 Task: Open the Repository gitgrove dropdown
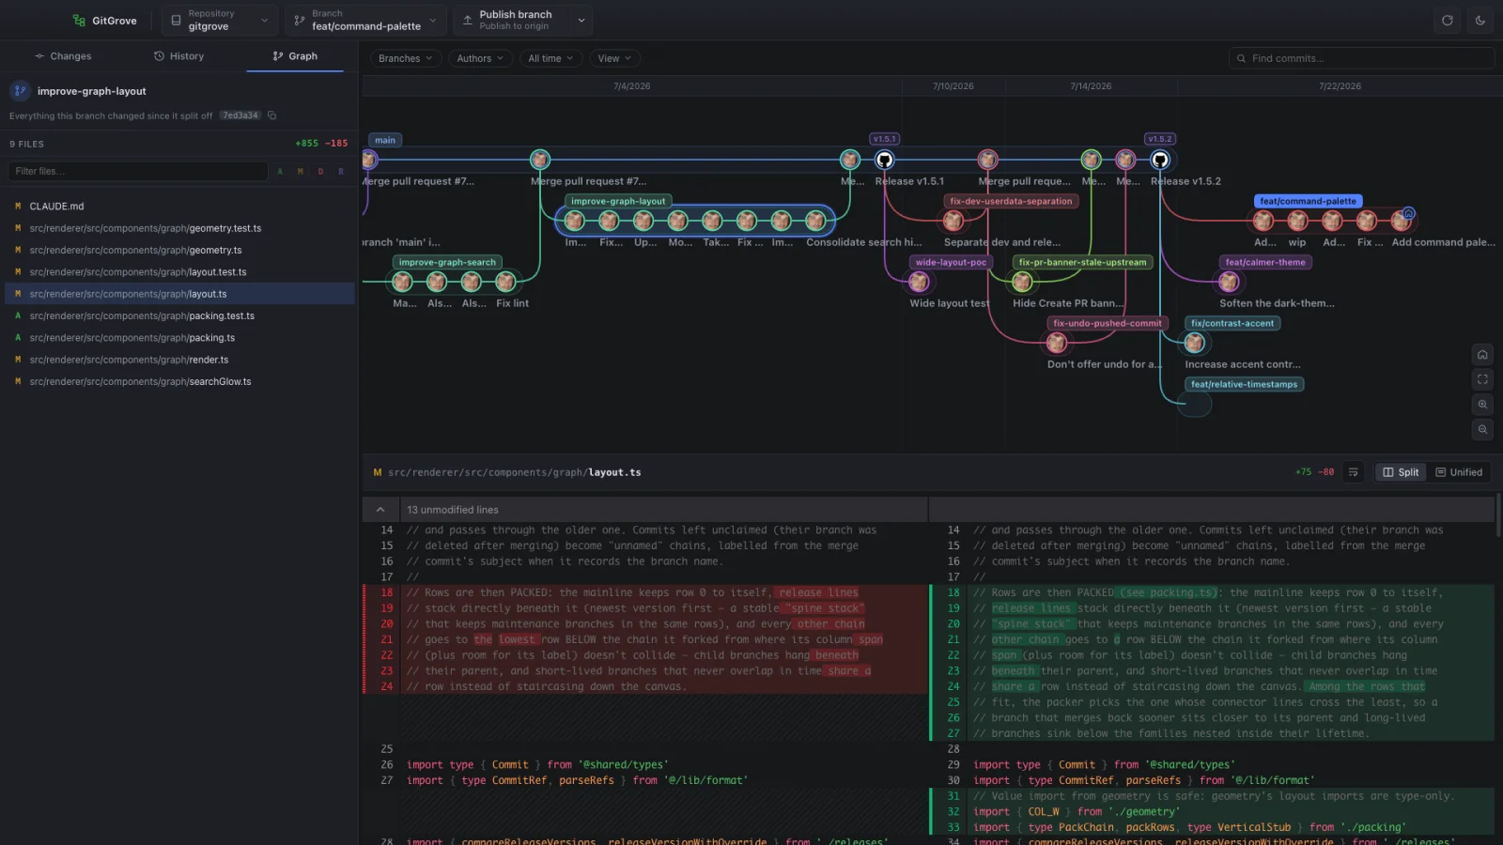click(220, 21)
